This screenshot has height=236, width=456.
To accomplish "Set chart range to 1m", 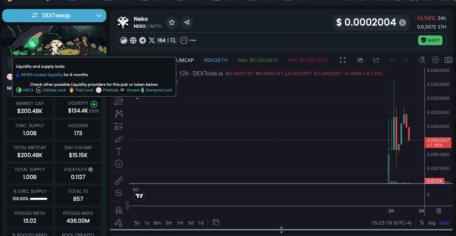I will tap(180, 223).
